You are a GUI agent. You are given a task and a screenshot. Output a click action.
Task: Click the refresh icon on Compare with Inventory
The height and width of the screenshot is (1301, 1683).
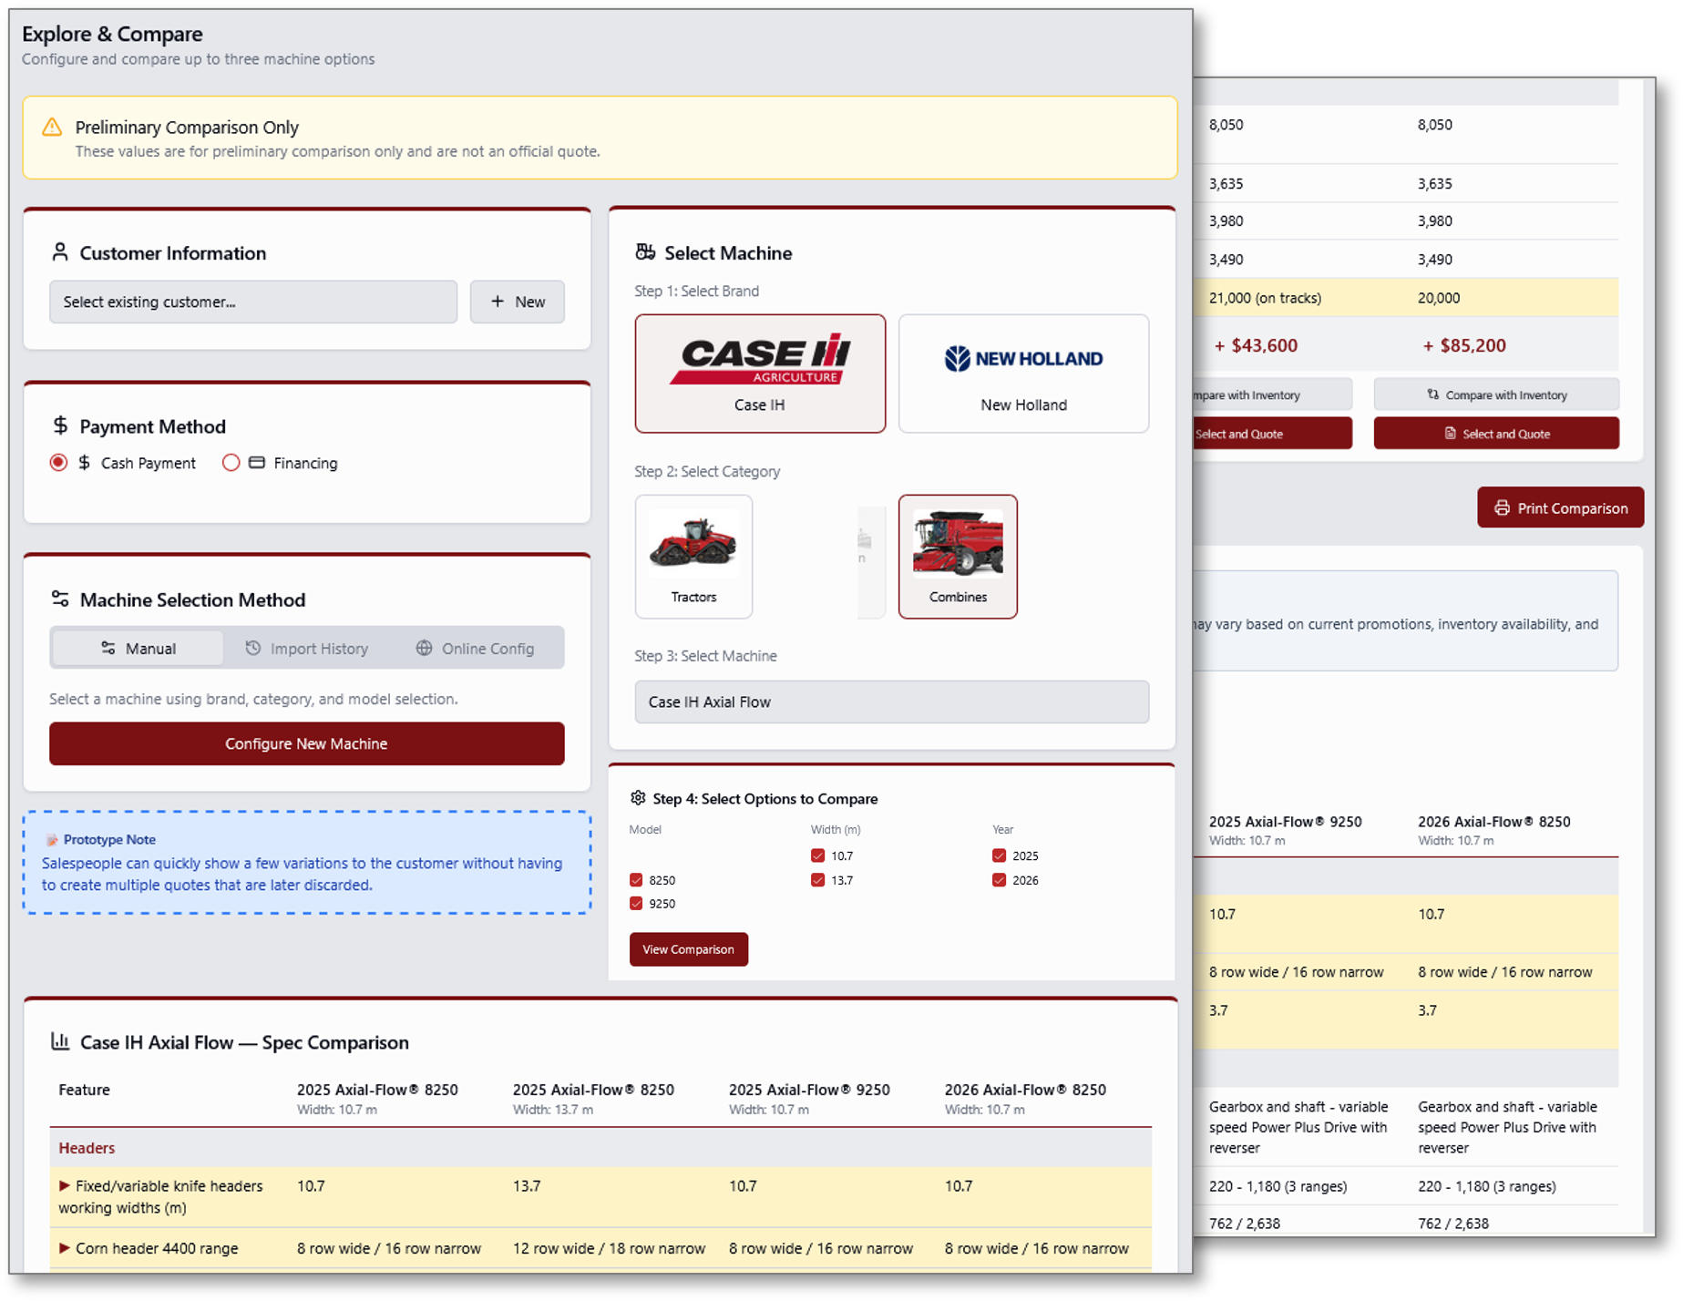(x=1433, y=394)
